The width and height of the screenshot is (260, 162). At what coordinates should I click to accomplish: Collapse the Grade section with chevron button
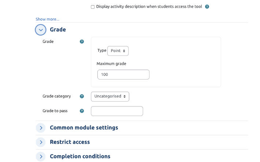[x=41, y=30]
